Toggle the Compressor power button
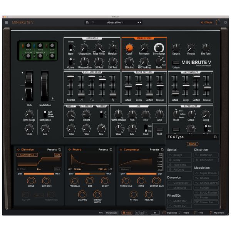 pyautogui.click(x=121, y=149)
